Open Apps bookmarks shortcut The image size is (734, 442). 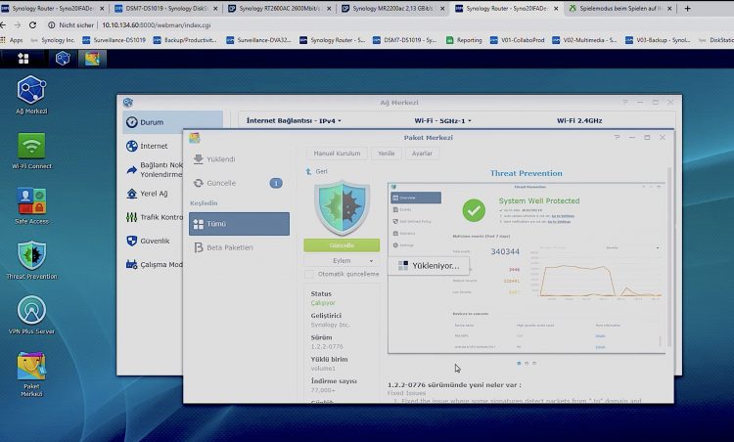[x=12, y=40]
